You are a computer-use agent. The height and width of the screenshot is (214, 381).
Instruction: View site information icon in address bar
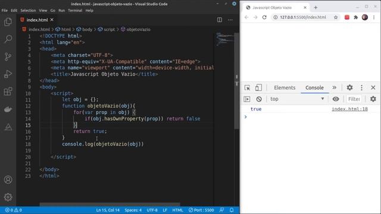(x=275, y=17)
